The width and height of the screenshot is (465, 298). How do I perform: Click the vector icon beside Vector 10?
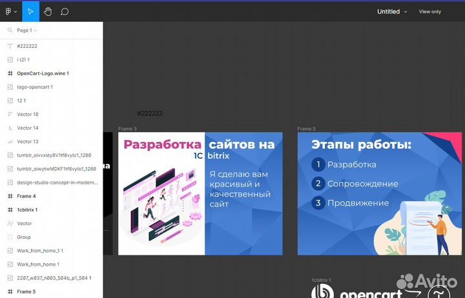click(x=10, y=114)
